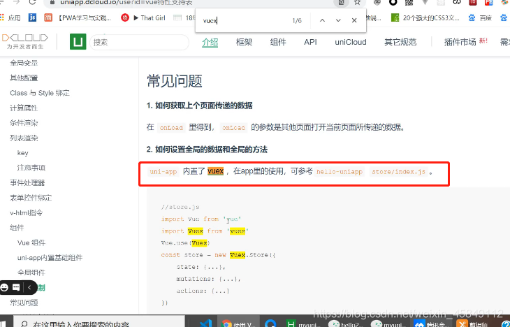Click heading 2. 如何设置全局的数据和全局的方法
510x327 pixels.
207,150
